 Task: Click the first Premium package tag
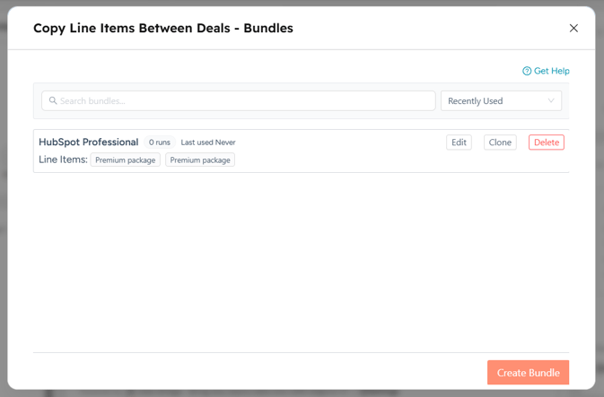[125, 160]
